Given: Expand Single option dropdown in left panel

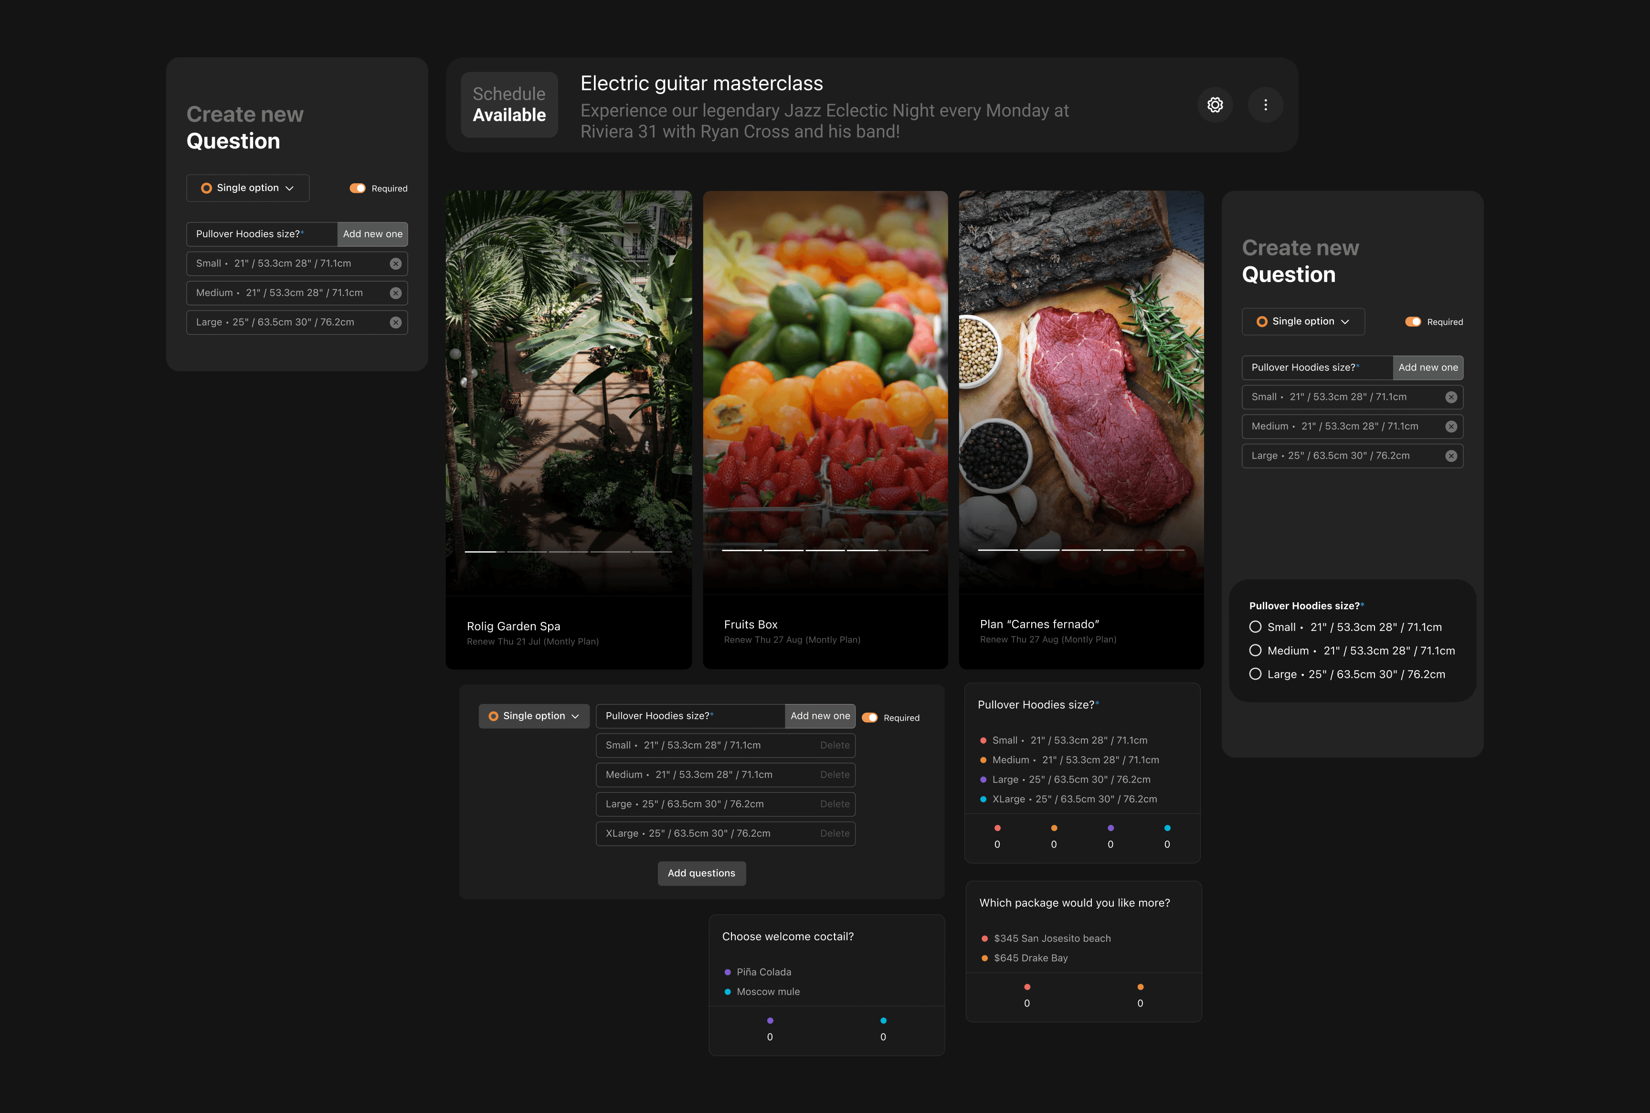Looking at the screenshot, I should (248, 188).
